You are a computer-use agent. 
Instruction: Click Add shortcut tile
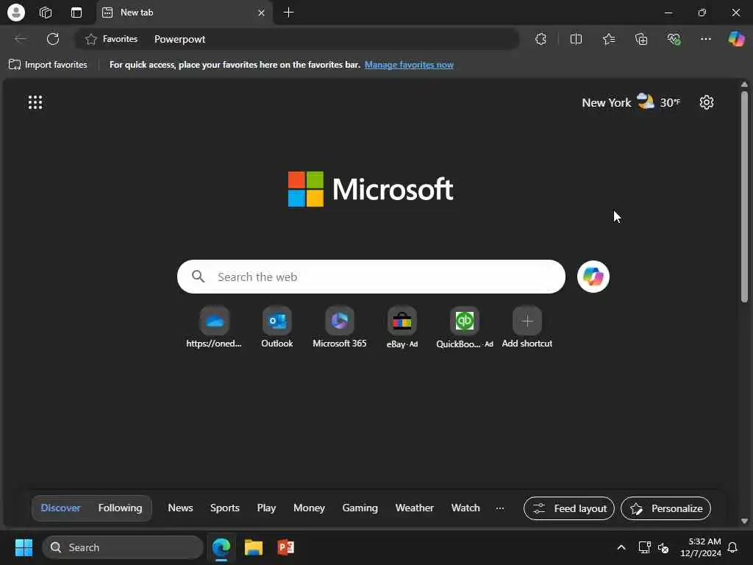(527, 327)
